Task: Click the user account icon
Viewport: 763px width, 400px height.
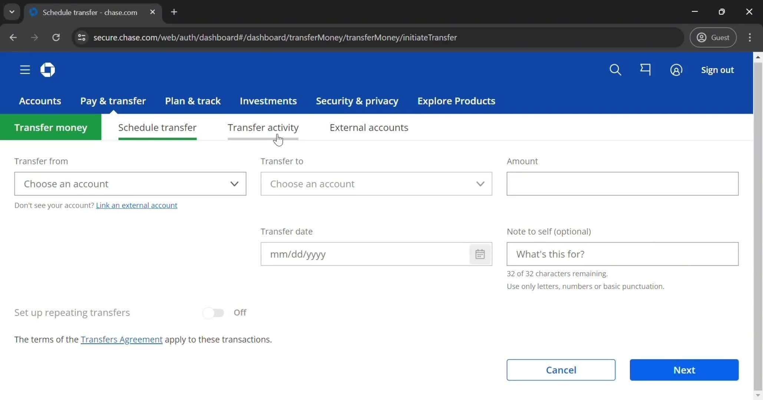Action: tap(676, 70)
